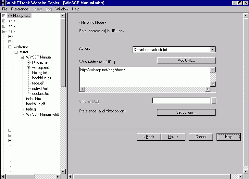
Task: Open the Help menu
Action: [76, 9]
